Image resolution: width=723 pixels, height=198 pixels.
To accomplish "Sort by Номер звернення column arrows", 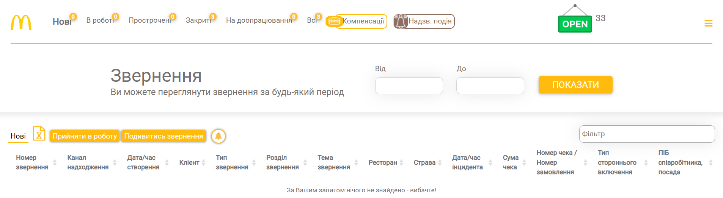I will 55,162.
